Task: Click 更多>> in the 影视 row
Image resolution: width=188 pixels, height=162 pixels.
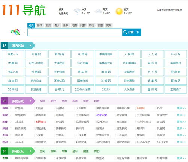Action: [x=181, y=115]
